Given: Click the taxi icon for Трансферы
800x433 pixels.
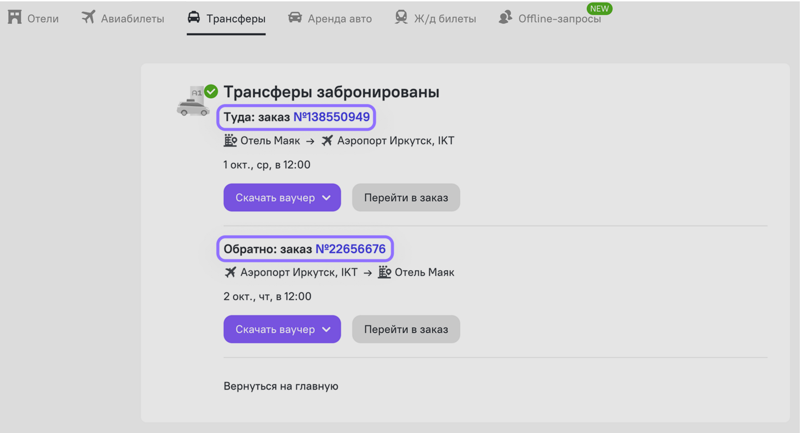Looking at the screenshot, I should 194,17.
